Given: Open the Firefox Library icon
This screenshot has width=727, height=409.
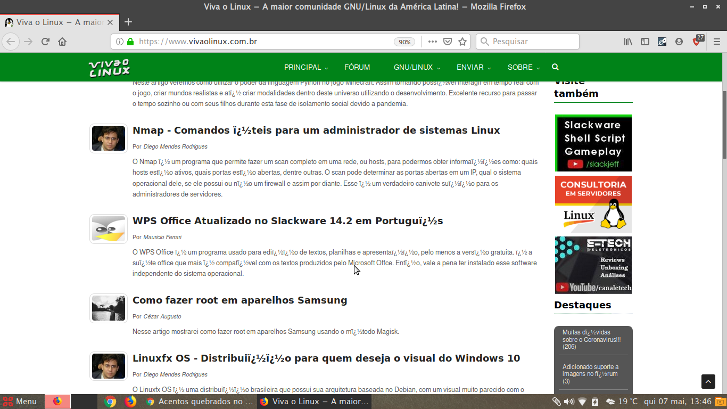Looking at the screenshot, I should 628,42.
